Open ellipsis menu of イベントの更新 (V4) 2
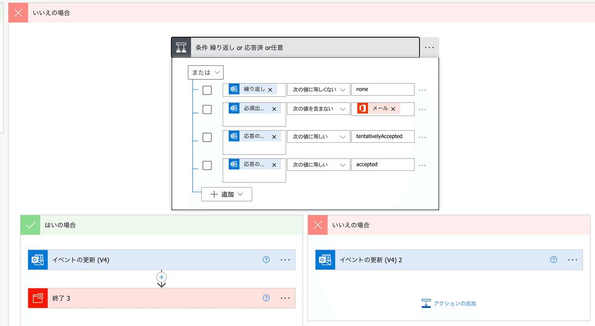The width and height of the screenshot is (595, 326). pos(573,260)
